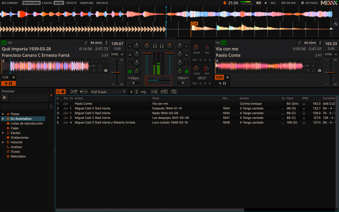
Task: Toggle headphone SPLIT mode
Action: click(202, 78)
